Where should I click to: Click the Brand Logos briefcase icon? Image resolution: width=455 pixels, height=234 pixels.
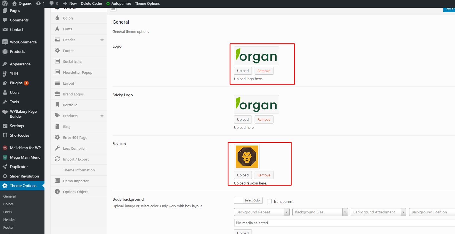57,94
